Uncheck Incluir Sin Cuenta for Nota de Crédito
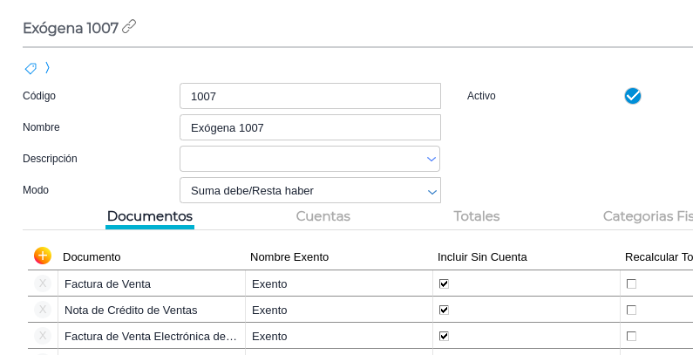Viewport: 693px width, 355px height. coord(444,310)
